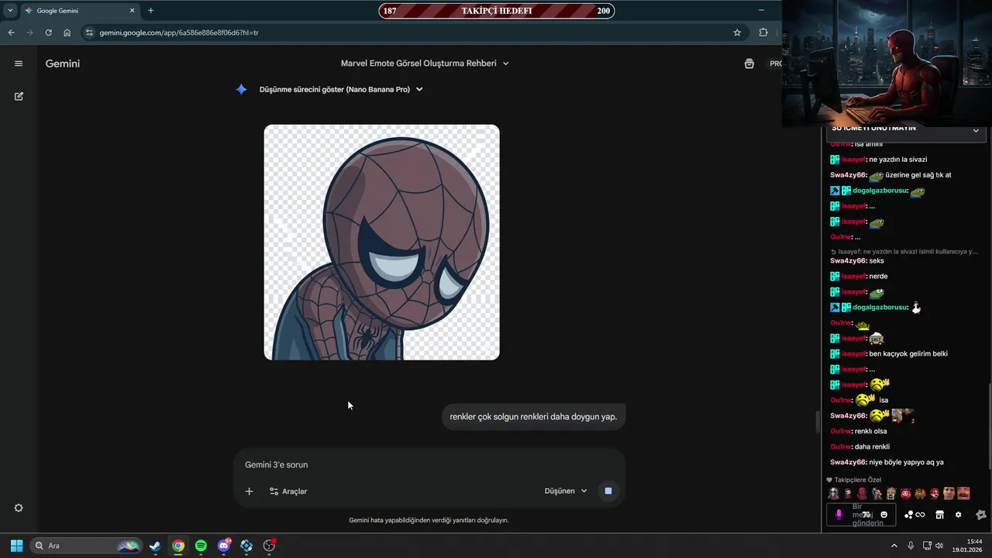Click the plus button to add files
This screenshot has width=992, height=558.
click(249, 491)
